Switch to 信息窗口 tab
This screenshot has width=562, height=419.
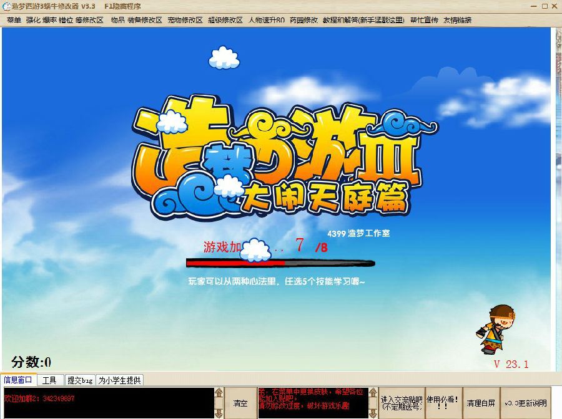[18, 380]
